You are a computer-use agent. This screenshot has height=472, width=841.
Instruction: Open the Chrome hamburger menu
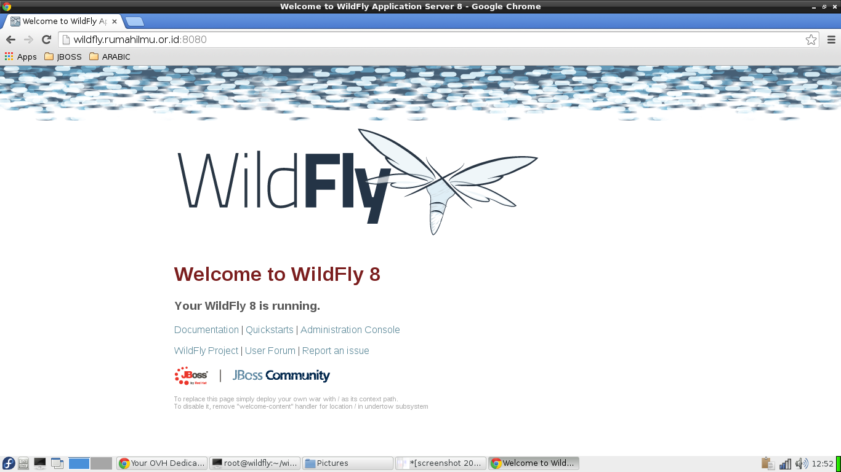(x=831, y=39)
